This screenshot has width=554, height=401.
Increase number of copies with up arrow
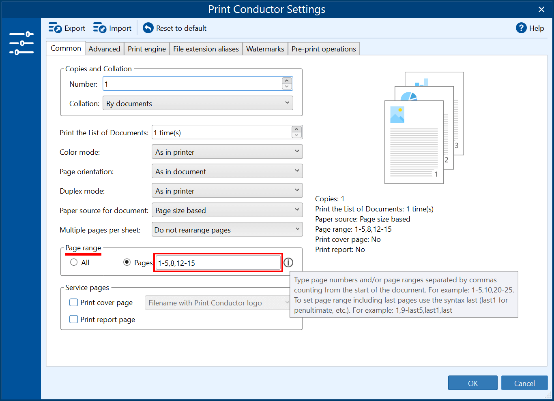[287, 81]
